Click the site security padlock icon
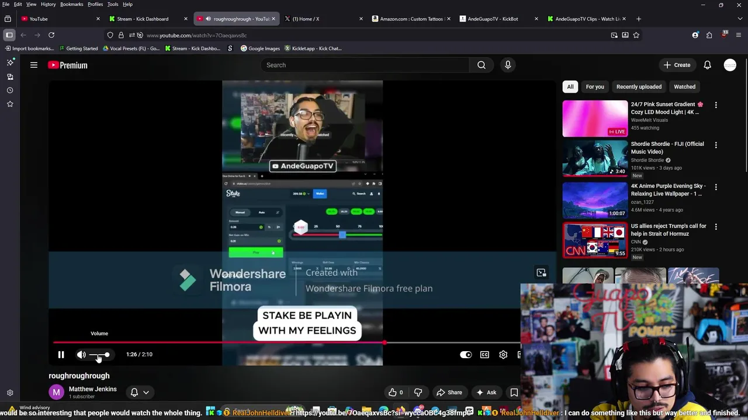Image resolution: width=748 pixels, height=420 pixels. click(121, 35)
